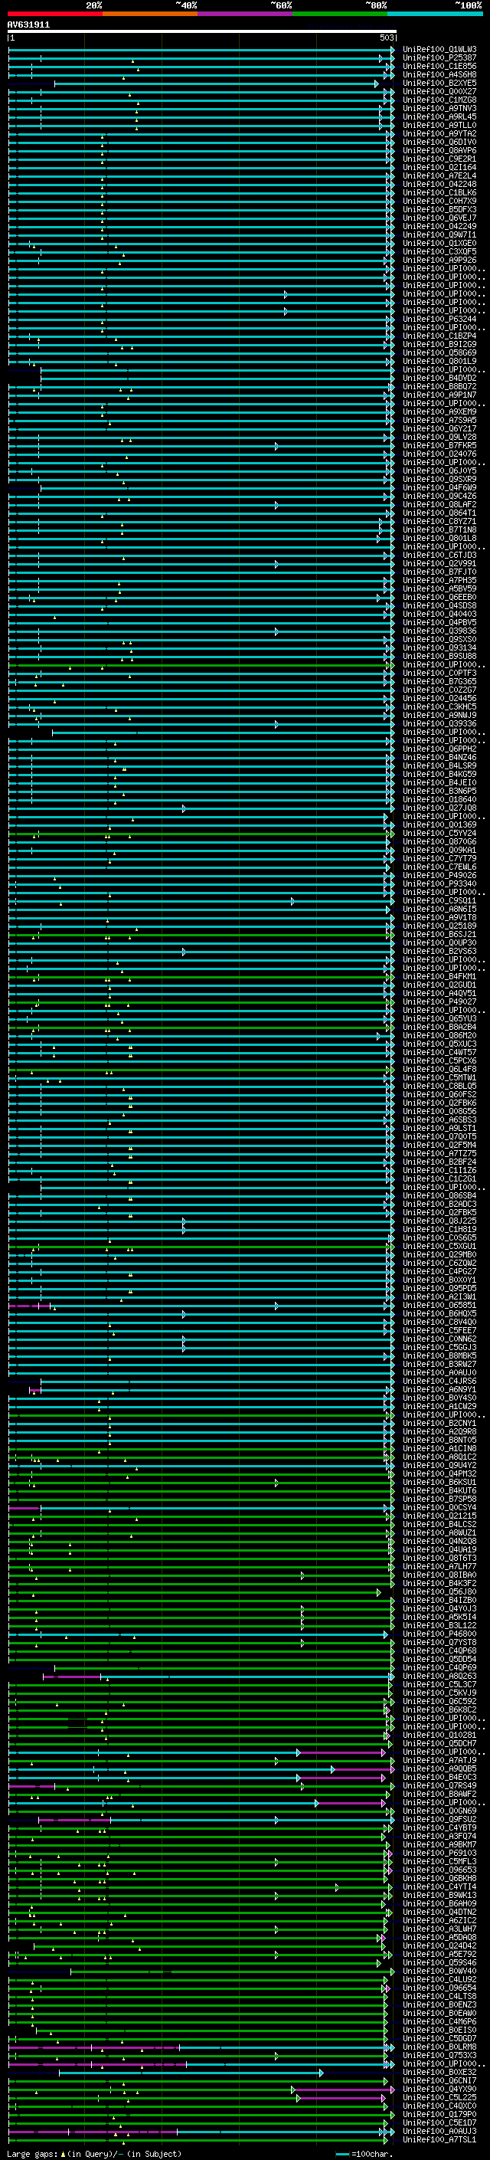Viewport: 490px width, 2160px height.
Task: Open the label UniRef100_C7YT79
Action: (x=439, y=859)
